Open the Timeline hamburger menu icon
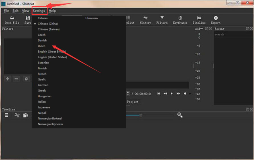Viewport: 254px width, 160px height. [x=7, y=115]
